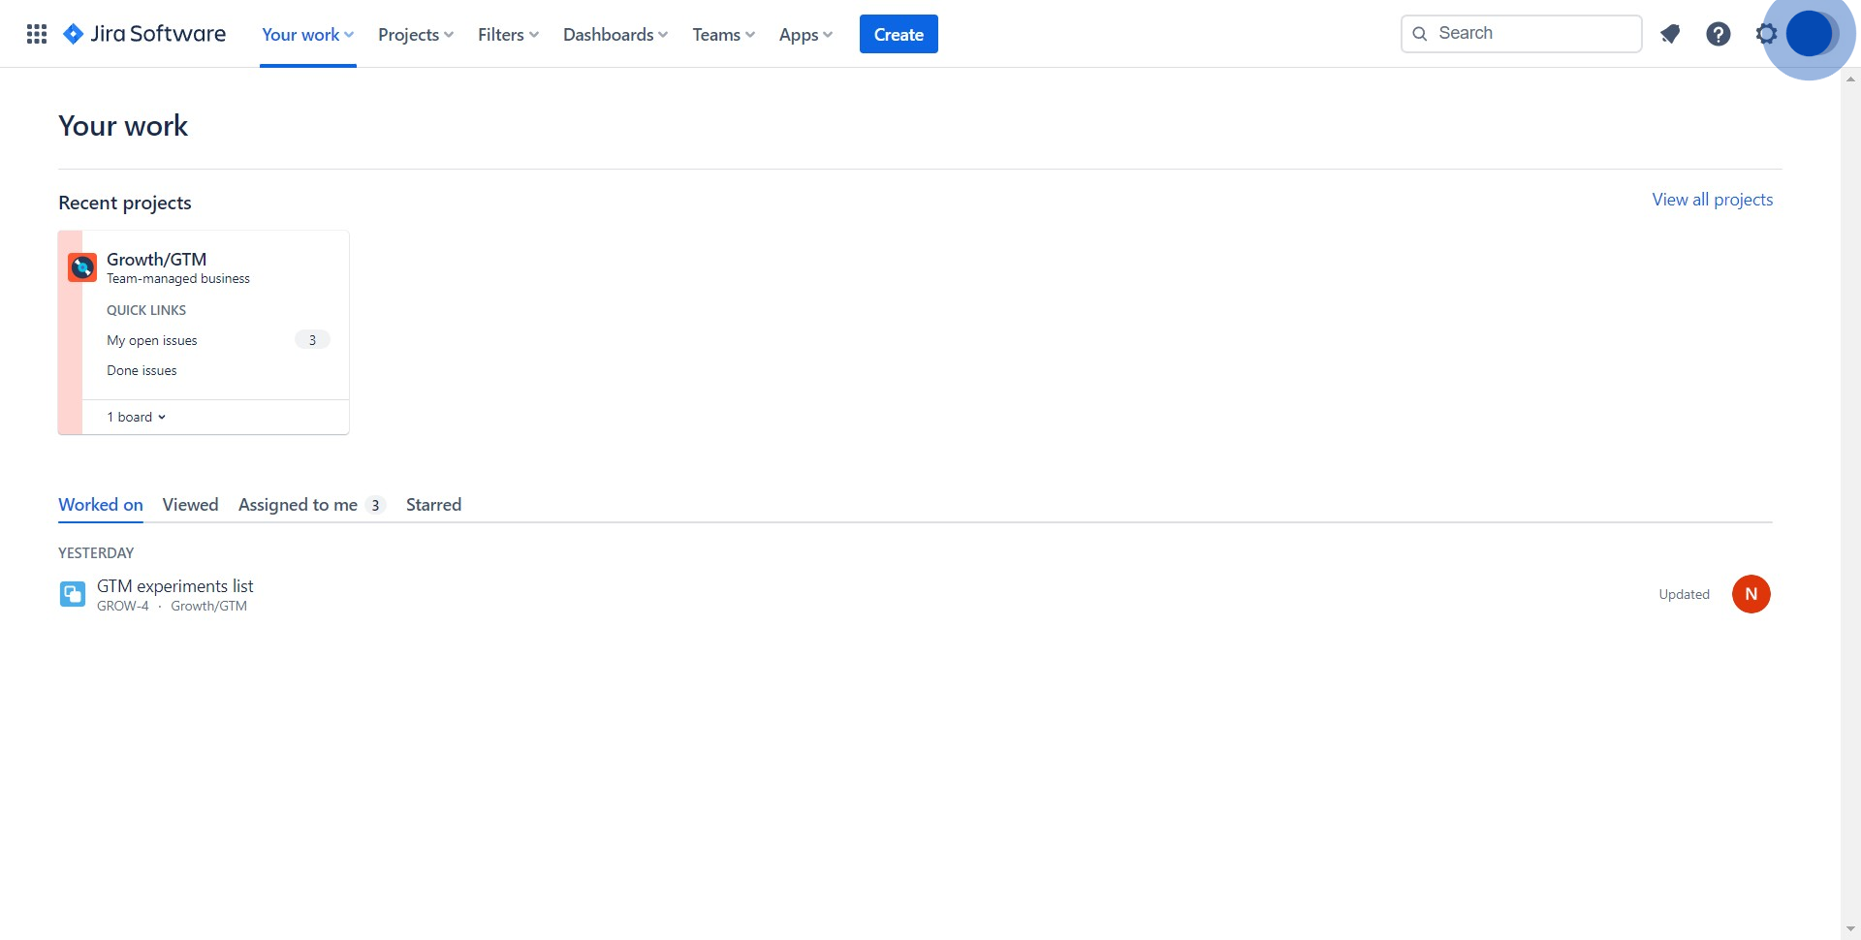
Task: Click the Updated status label
Action: 1684,594
